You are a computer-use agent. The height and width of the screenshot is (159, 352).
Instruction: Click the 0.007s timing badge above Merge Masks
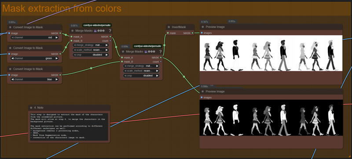tap(74, 26)
